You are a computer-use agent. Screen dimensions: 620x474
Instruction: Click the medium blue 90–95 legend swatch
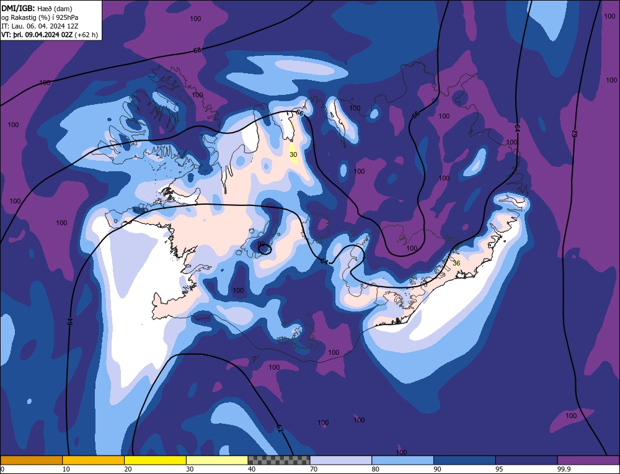pyautogui.click(x=464, y=460)
